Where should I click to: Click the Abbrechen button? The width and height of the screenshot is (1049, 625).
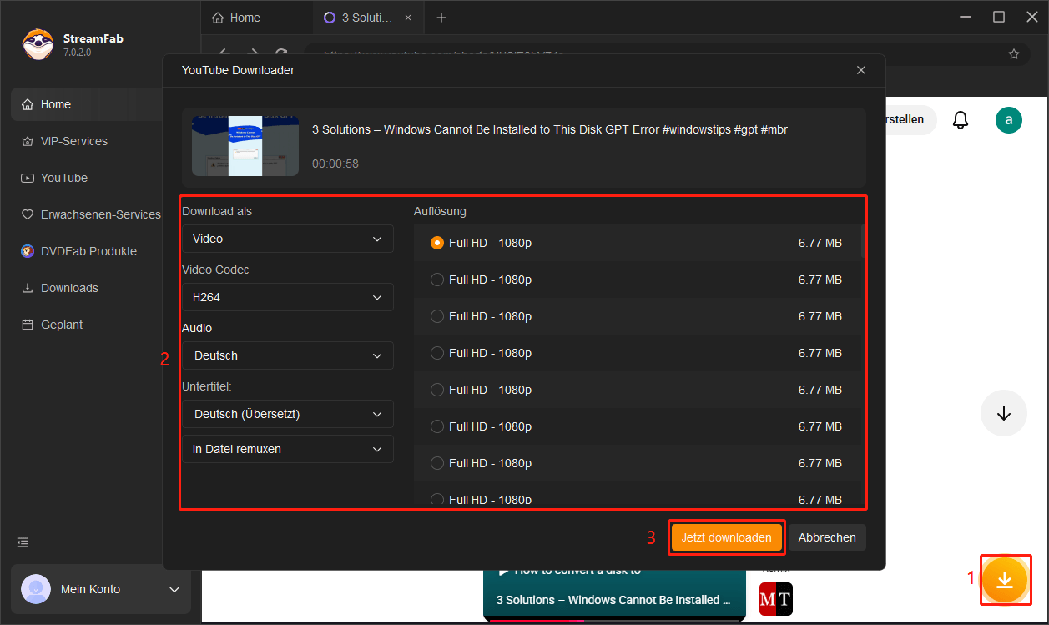(x=827, y=537)
